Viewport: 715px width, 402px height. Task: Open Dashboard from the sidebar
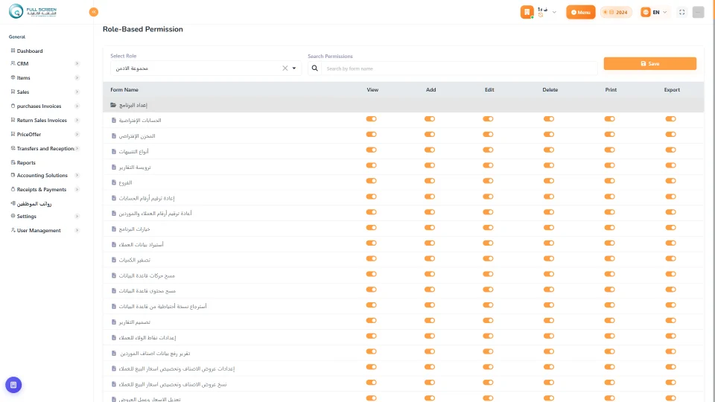30,51
